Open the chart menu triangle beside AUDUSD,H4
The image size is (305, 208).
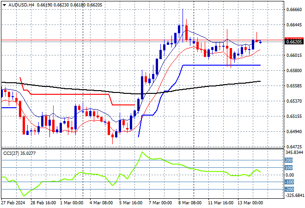point(2,4)
